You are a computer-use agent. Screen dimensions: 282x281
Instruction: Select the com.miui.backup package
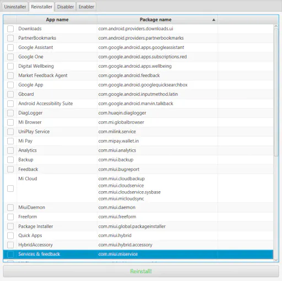[116, 160]
